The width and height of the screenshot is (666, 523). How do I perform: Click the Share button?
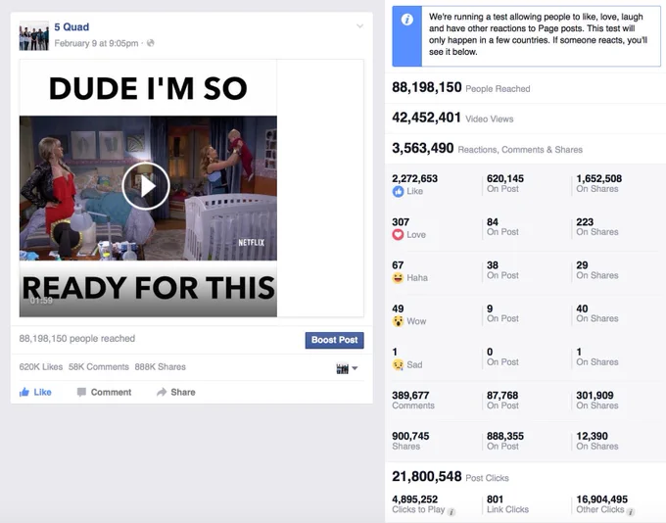coord(176,392)
